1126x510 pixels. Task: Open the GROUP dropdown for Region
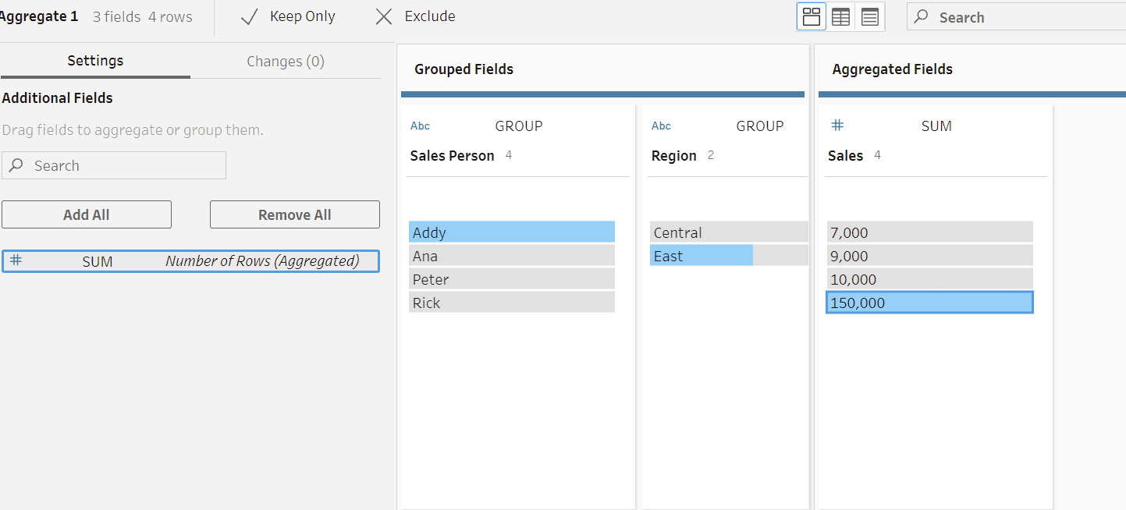click(759, 126)
